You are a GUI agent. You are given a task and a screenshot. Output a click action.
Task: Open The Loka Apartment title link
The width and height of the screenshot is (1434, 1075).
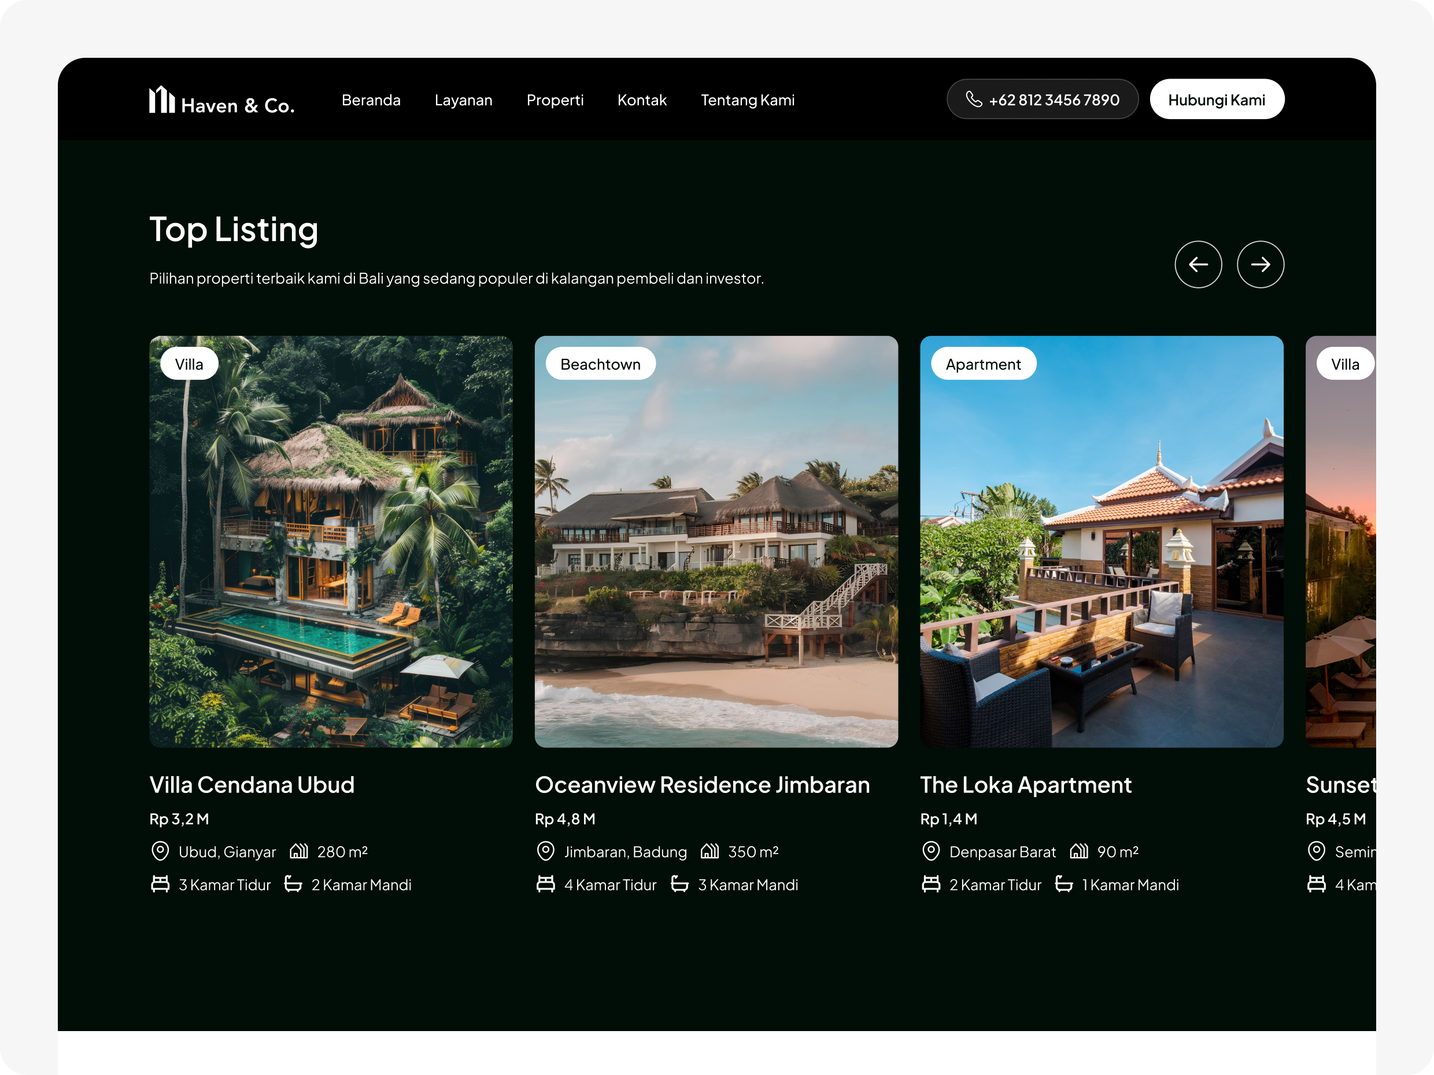coord(1026,785)
